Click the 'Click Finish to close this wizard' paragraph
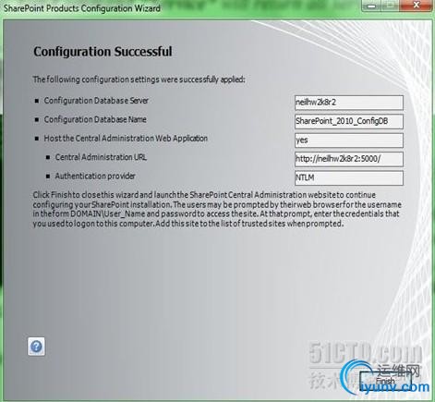Image resolution: width=435 pixels, height=402 pixels. [x=217, y=209]
